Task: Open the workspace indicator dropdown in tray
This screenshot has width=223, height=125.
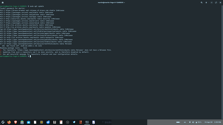Action: pos(178,122)
